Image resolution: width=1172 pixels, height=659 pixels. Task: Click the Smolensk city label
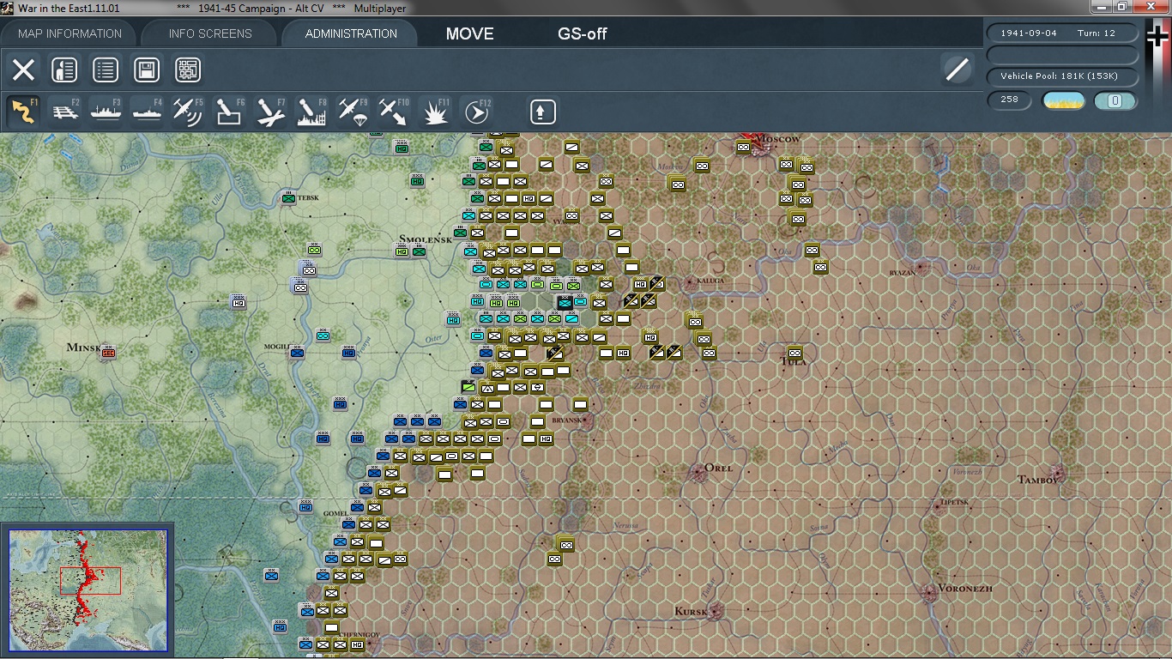coord(425,239)
